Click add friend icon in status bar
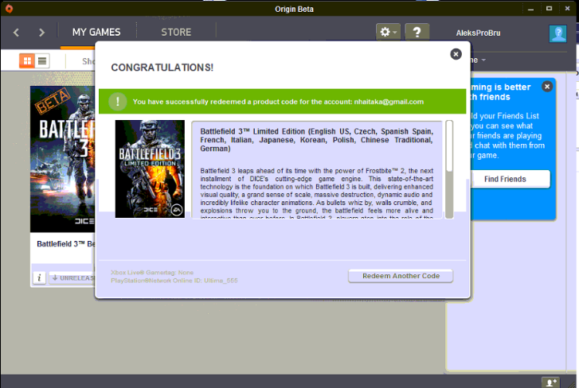Viewport: 579px width, 388px height. [550, 382]
